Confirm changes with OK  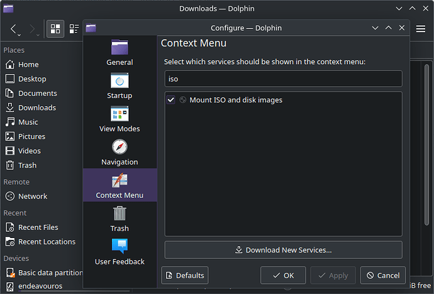[283, 276]
